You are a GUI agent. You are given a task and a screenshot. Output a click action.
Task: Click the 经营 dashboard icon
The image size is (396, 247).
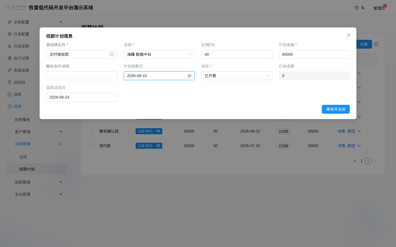click(x=10, y=106)
